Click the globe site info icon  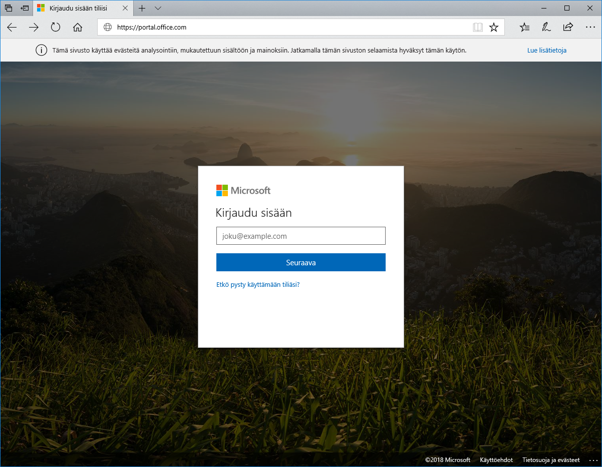click(108, 28)
